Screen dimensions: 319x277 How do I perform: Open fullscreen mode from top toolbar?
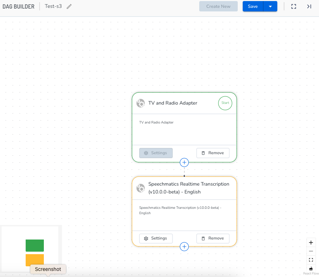[x=294, y=6]
